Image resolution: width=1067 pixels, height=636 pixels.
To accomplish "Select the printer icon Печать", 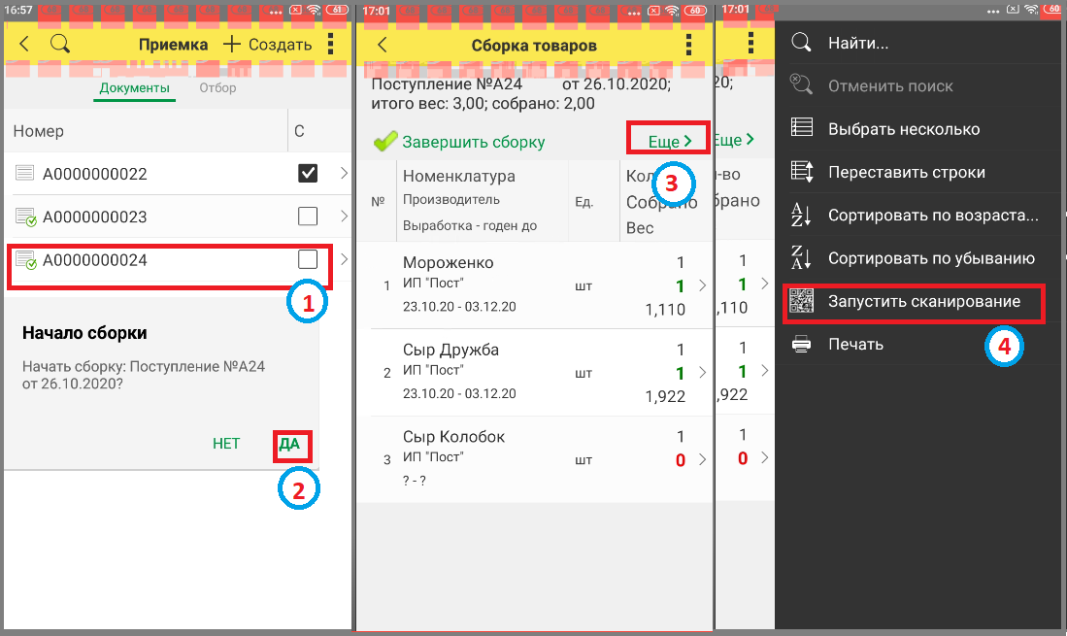I will coord(802,344).
